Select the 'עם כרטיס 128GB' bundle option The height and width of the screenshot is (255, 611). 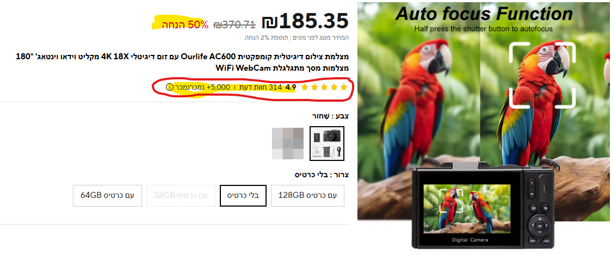pyautogui.click(x=307, y=195)
